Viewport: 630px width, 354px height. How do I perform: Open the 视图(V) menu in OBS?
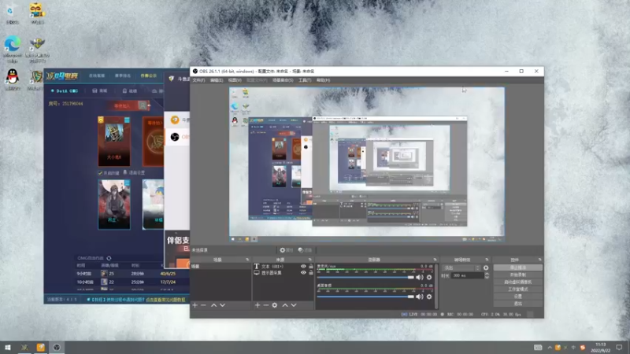[235, 80]
